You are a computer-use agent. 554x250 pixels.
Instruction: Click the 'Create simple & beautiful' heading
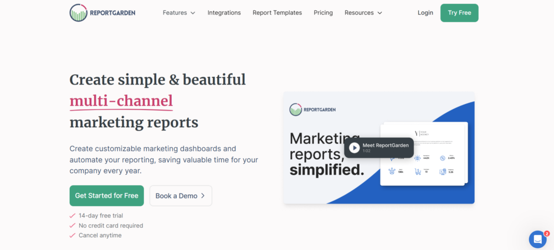pos(157,79)
